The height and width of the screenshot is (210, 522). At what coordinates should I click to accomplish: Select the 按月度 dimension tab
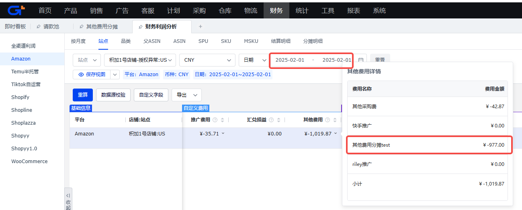(x=78, y=41)
